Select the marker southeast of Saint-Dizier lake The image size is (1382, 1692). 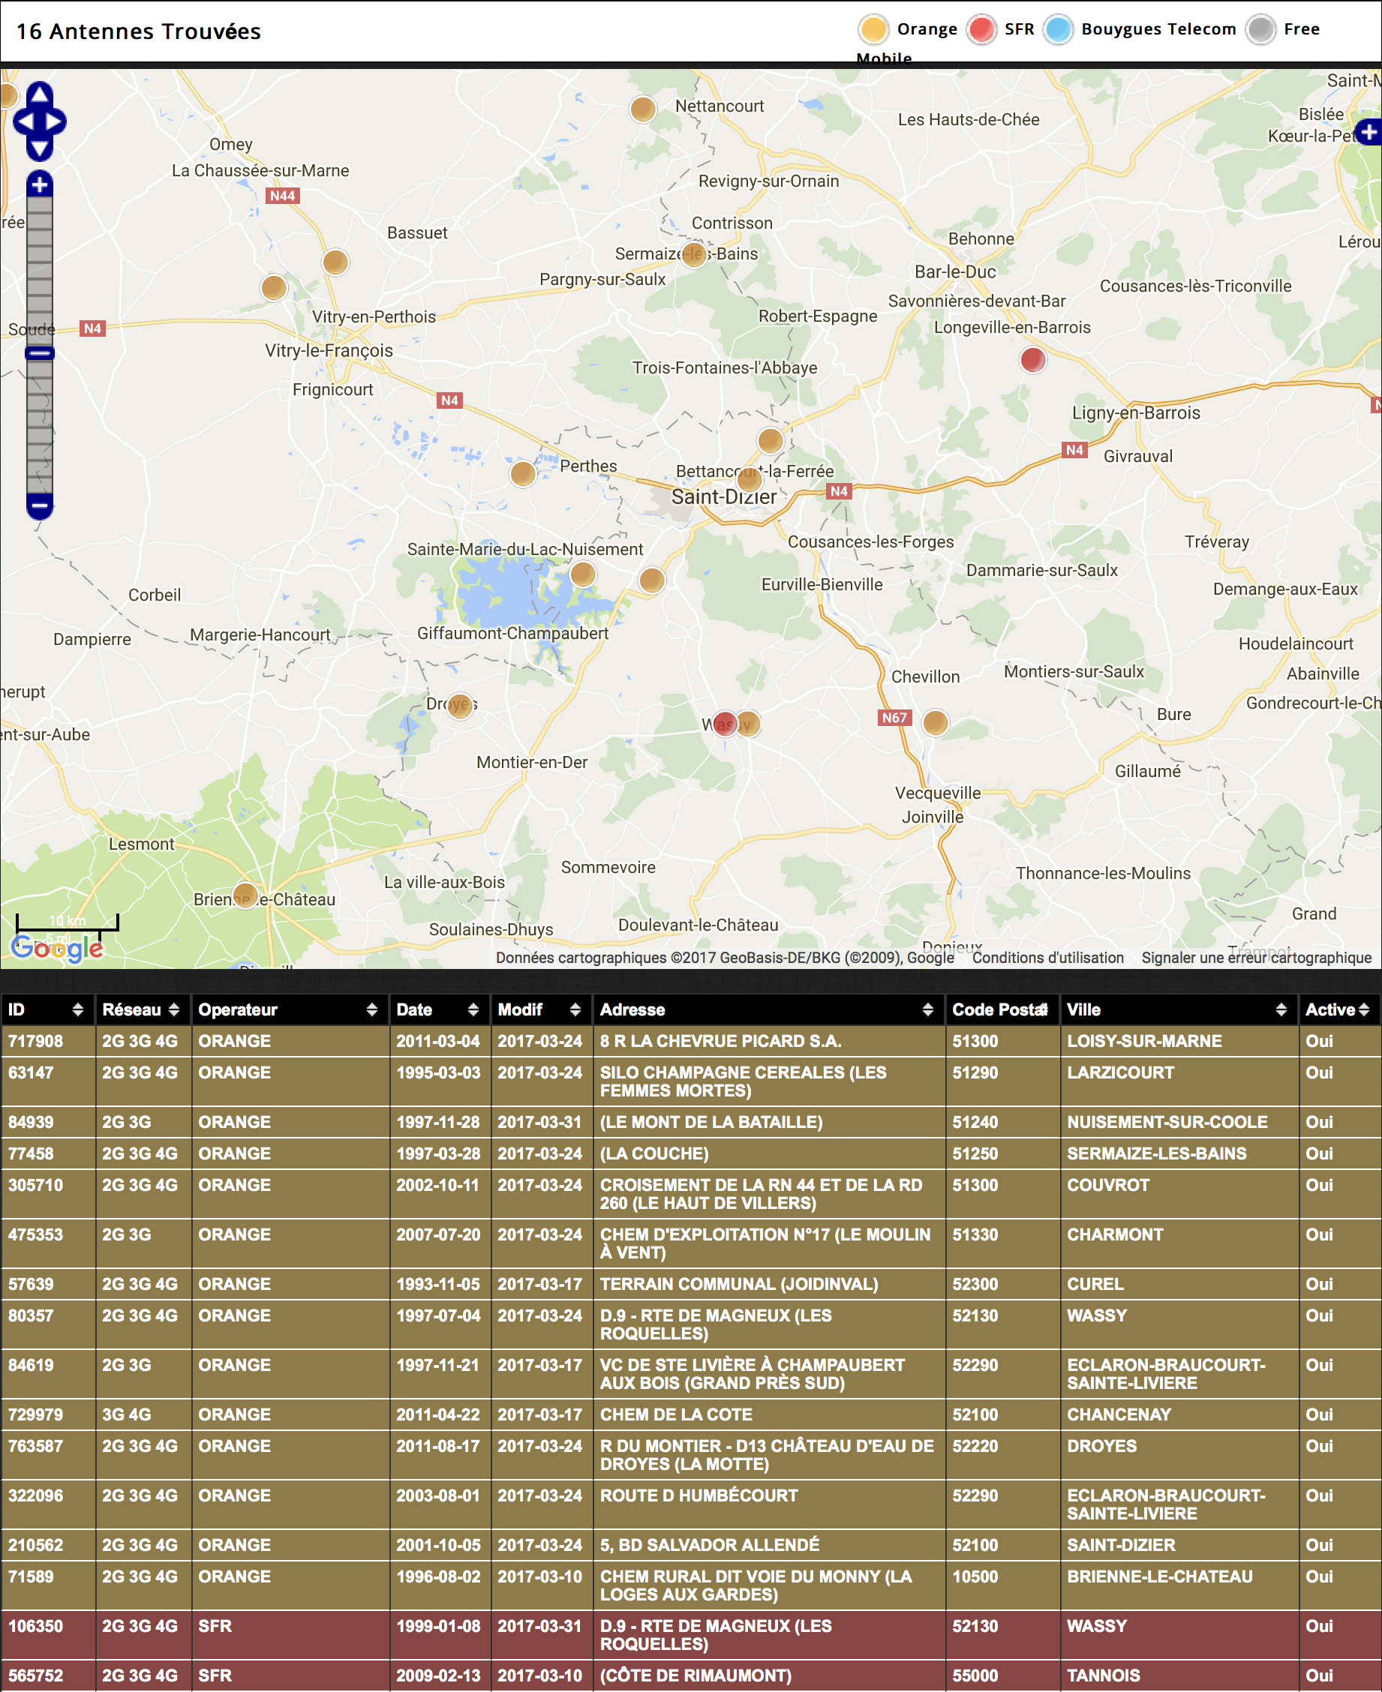point(652,580)
